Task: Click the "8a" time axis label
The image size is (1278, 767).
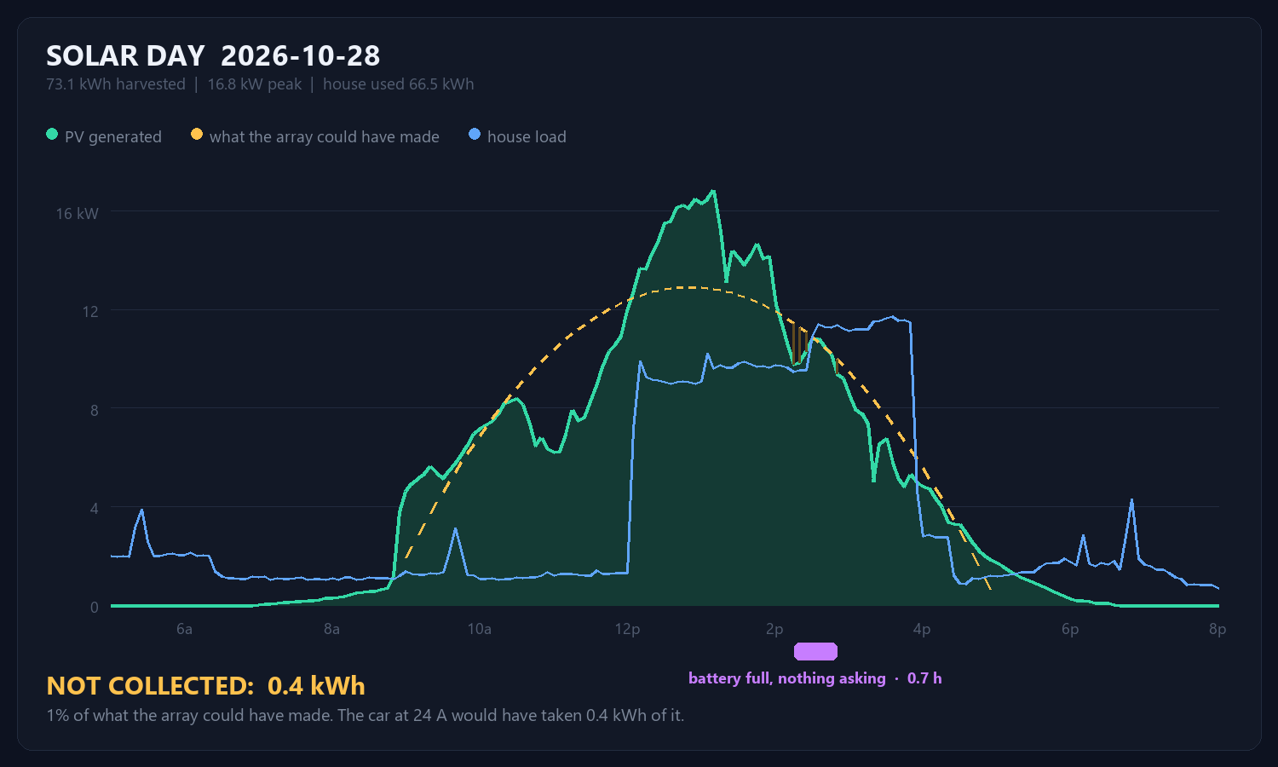Action: point(331,630)
